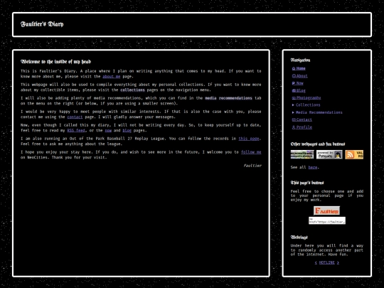
Task: Click the 'Navigation' sidebar heading
Action: click(300, 60)
